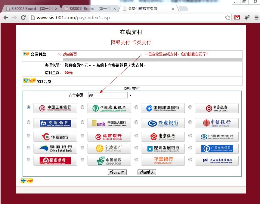Select the 中国光大银行 radio button
The width and height of the screenshot is (260, 204).
[82, 122]
